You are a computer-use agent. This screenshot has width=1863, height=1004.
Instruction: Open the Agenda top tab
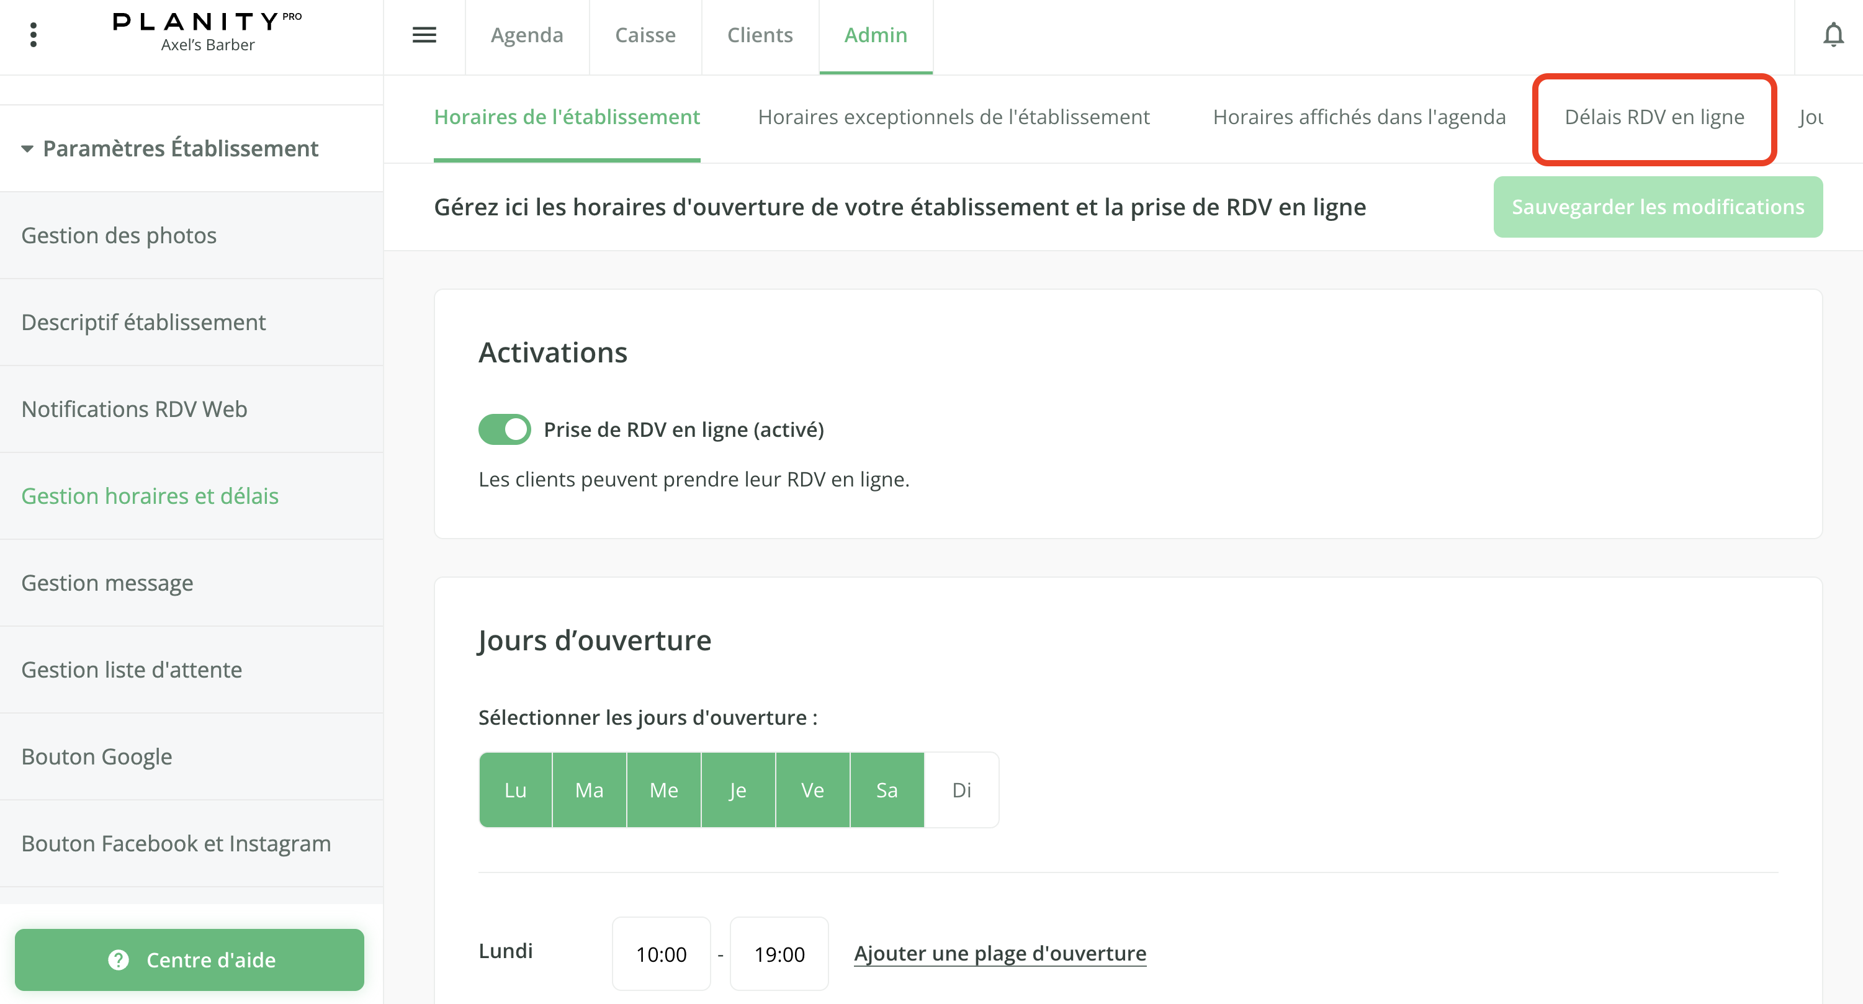526,35
